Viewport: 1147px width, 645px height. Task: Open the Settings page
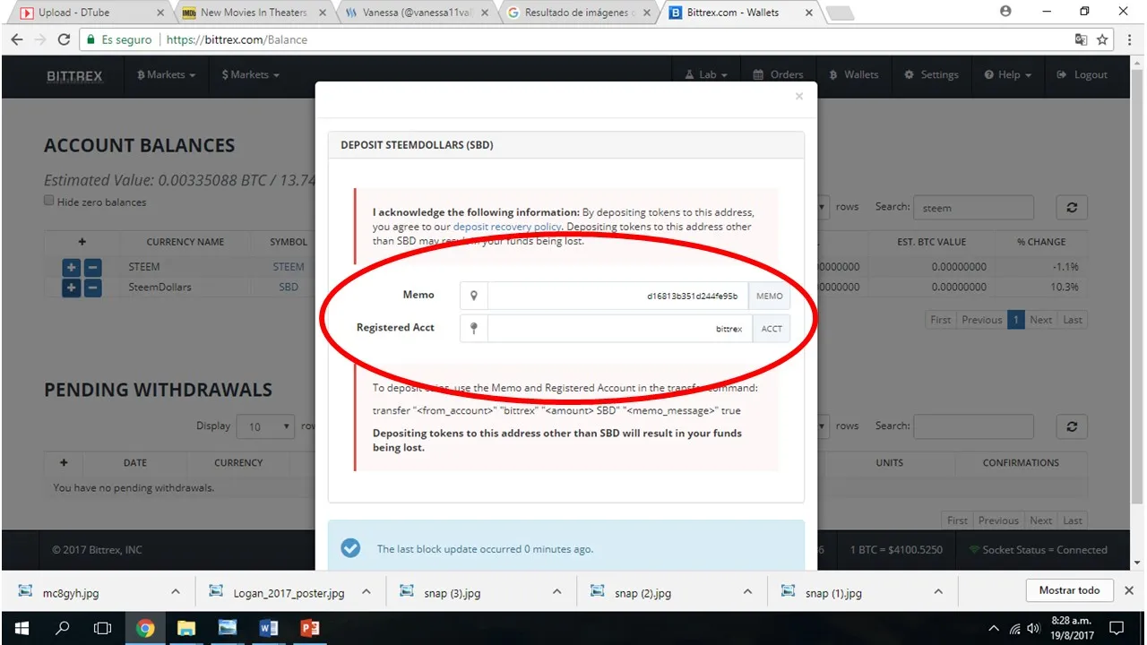coord(932,75)
